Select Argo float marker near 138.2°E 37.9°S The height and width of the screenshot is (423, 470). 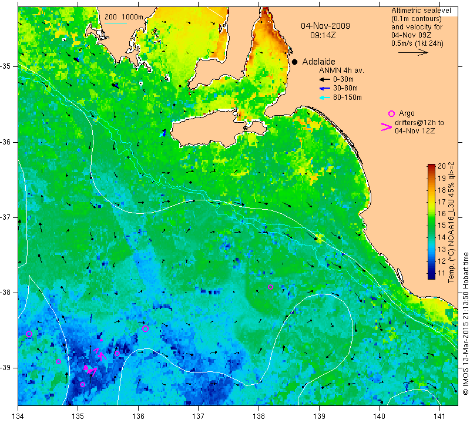coord(270,287)
